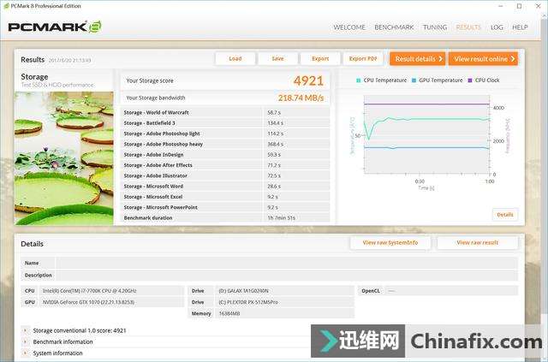
Task: Click the Load button
Action: click(235, 59)
